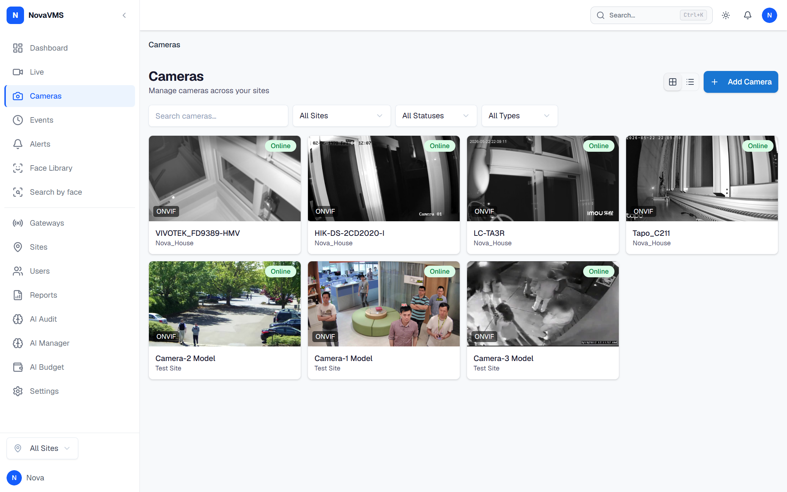The width and height of the screenshot is (787, 492).
Task: Click the global Search box in header
Action: [x=651, y=15]
